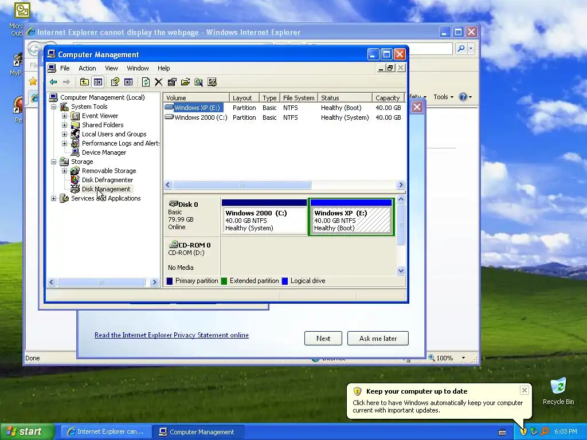Image resolution: width=587 pixels, height=440 pixels.
Task: Click the disk settings toolbar icon
Action: click(x=212, y=82)
